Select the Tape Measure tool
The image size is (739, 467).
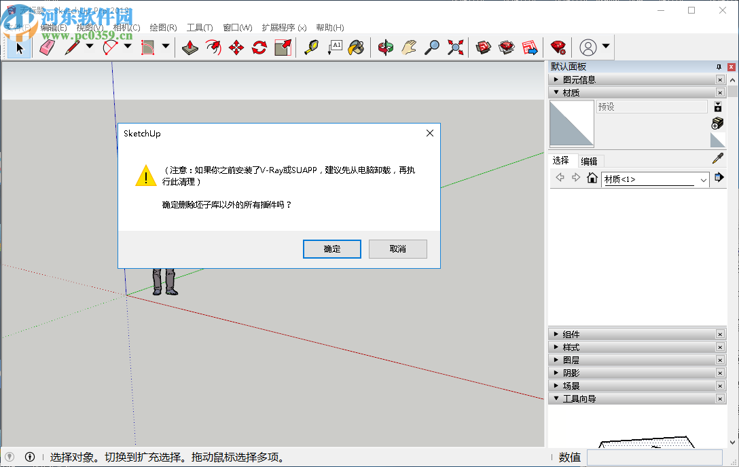tap(311, 48)
